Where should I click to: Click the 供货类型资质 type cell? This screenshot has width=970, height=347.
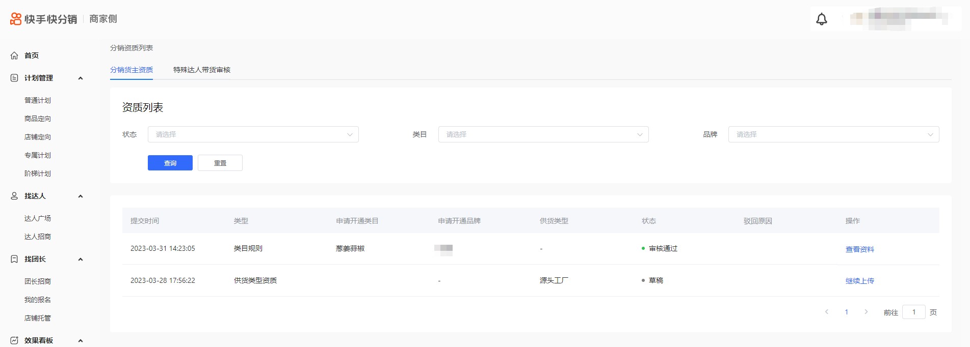coord(255,280)
